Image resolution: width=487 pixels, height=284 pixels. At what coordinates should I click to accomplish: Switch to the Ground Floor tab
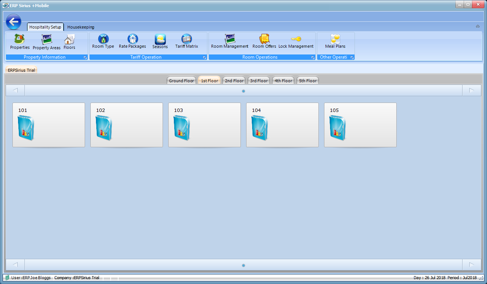(x=181, y=80)
